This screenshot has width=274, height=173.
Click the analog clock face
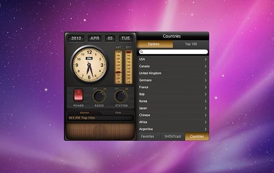point(89,65)
